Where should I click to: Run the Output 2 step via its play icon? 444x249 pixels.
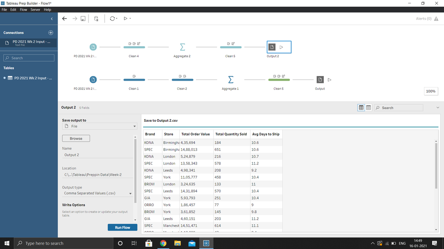click(282, 47)
